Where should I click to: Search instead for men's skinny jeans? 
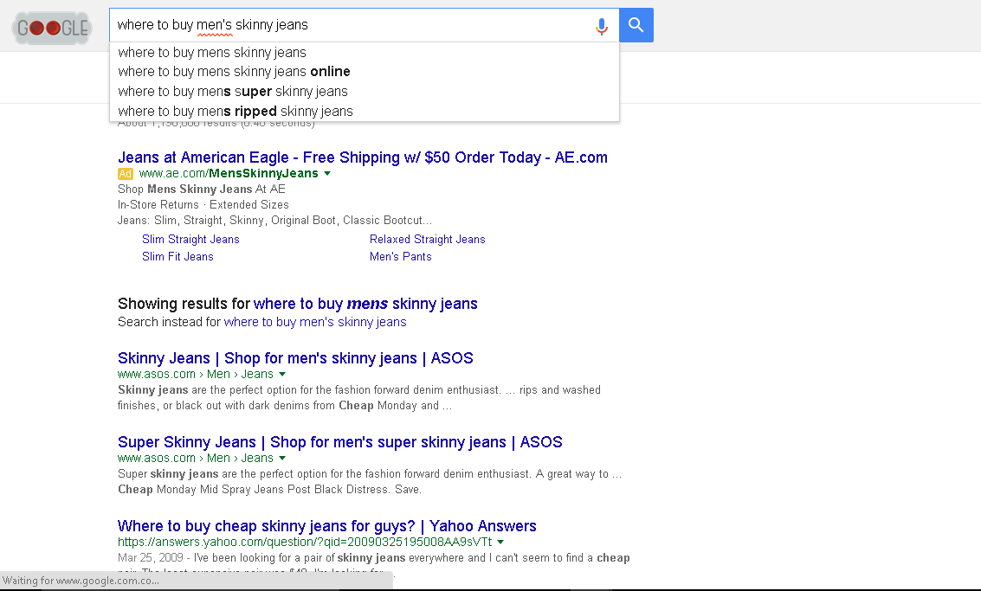coord(315,322)
